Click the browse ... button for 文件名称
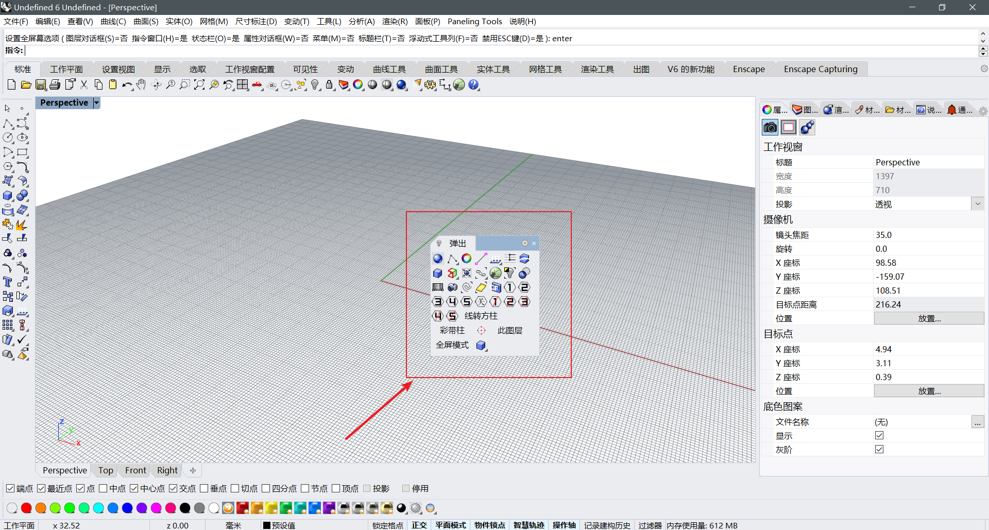Image resolution: width=989 pixels, height=530 pixels. pyautogui.click(x=978, y=422)
